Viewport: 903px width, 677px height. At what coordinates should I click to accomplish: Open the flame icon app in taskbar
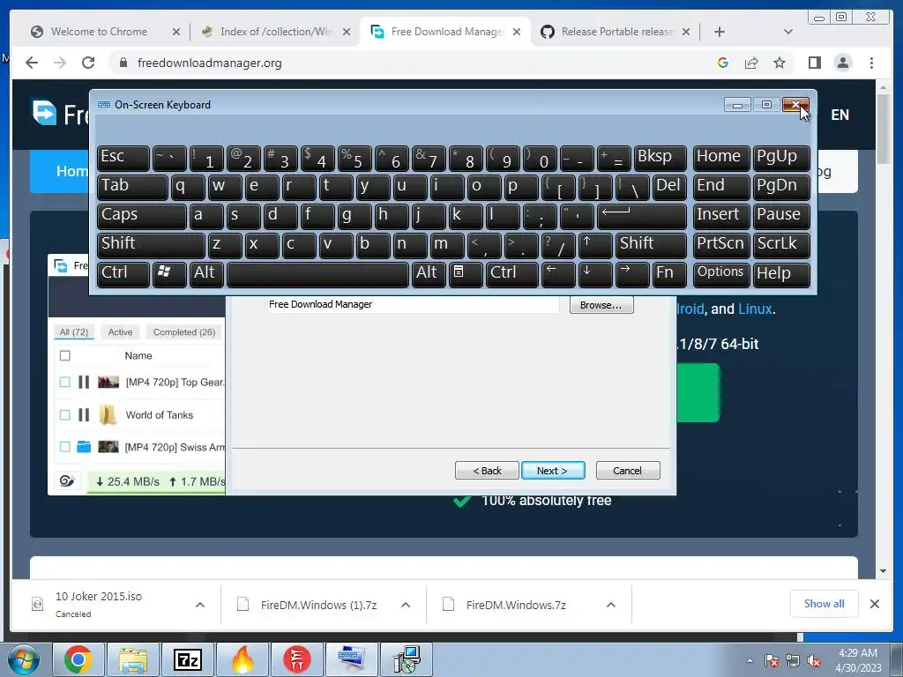[243, 659]
